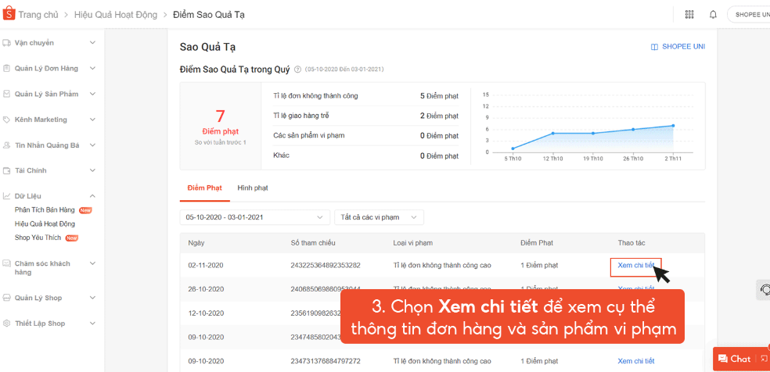
Task: Expand the Quản Lý Đơn Hàng section
Action: coord(92,69)
